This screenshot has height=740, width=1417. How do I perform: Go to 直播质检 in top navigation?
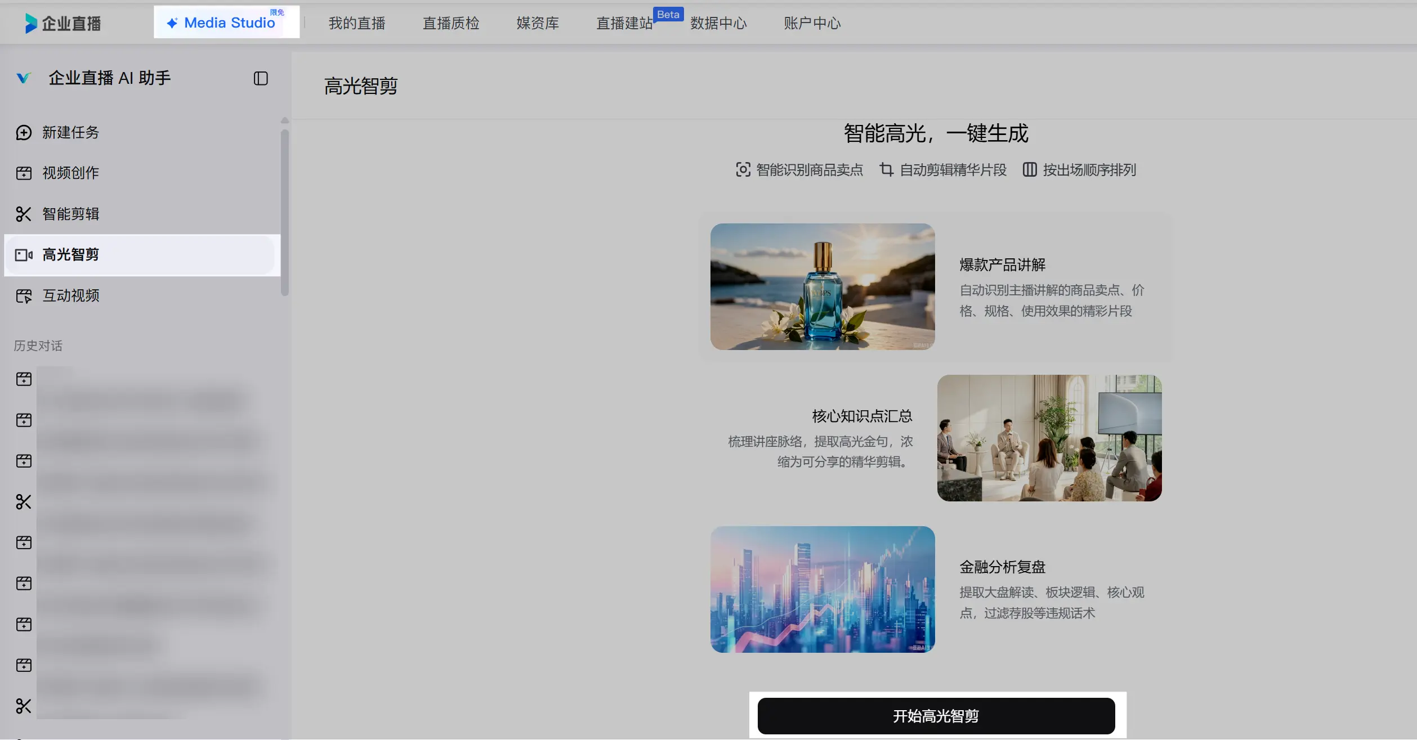(x=451, y=23)
